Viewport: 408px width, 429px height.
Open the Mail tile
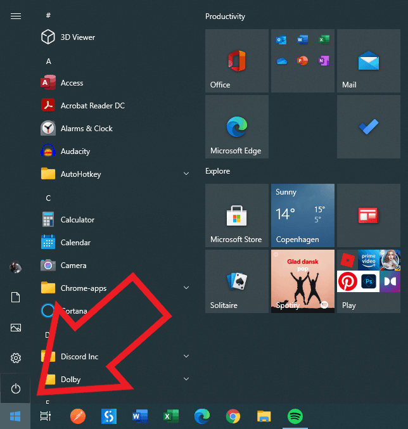(369, 61)
